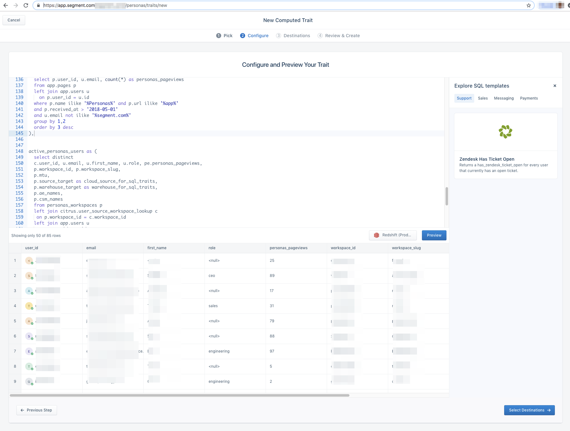Close the Explore SQL templates panel

[x=555, y=86]
